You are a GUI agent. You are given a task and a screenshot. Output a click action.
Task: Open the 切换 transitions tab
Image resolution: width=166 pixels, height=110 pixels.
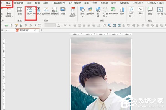tap(37, 3)
